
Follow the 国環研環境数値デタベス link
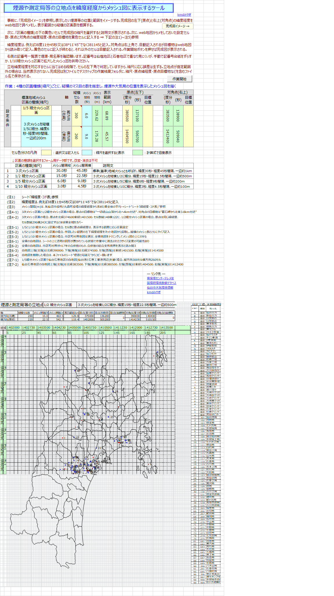point(161,283)
